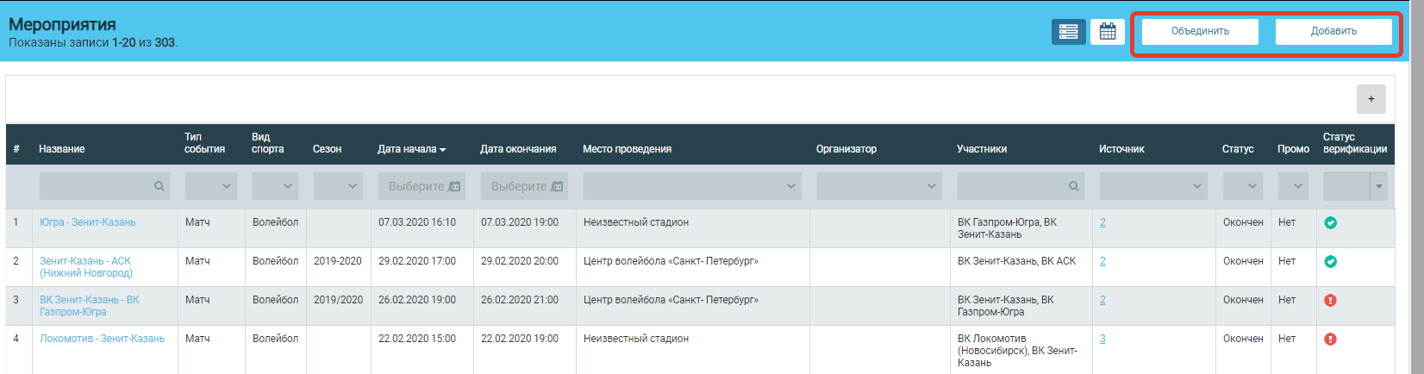Click the search icon in the Название filter
The width and height of the screenshot is (1424, 374).
pyautogui.click(x=159, y=186)
